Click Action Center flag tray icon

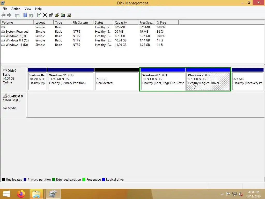click(x=228, y=194)
